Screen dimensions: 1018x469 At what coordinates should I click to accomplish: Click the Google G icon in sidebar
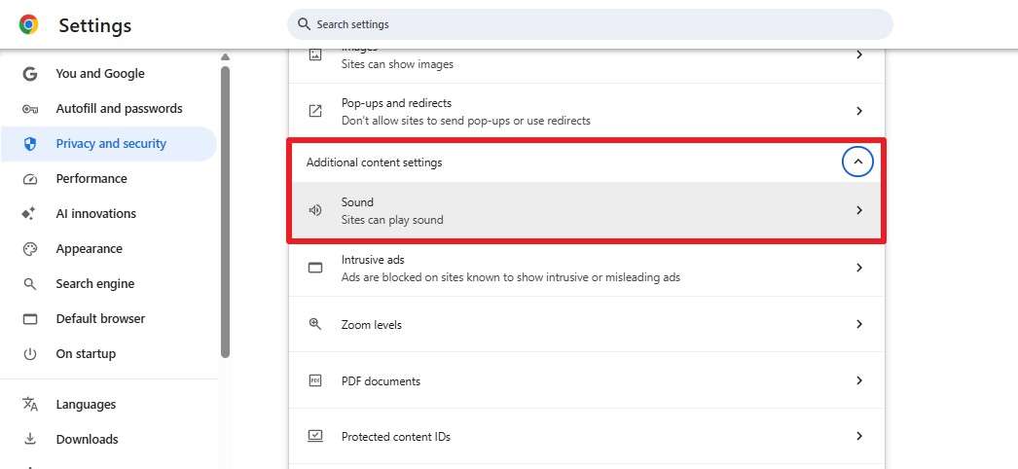[x=30, y=74]
